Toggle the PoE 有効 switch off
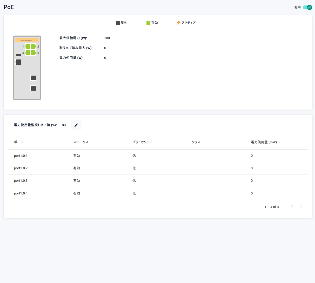315x283 pixels. (x=307, y=7)
